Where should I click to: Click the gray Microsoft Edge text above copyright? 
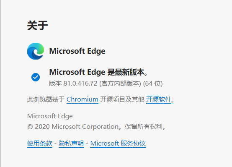coord(50,116)
